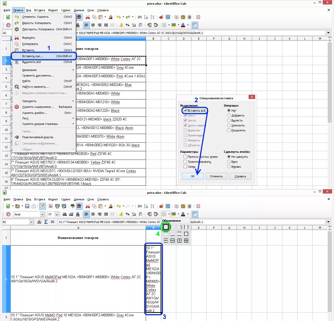Click Redo green arrow in upper window
334x321 pixels.
(x=128, y=17)
